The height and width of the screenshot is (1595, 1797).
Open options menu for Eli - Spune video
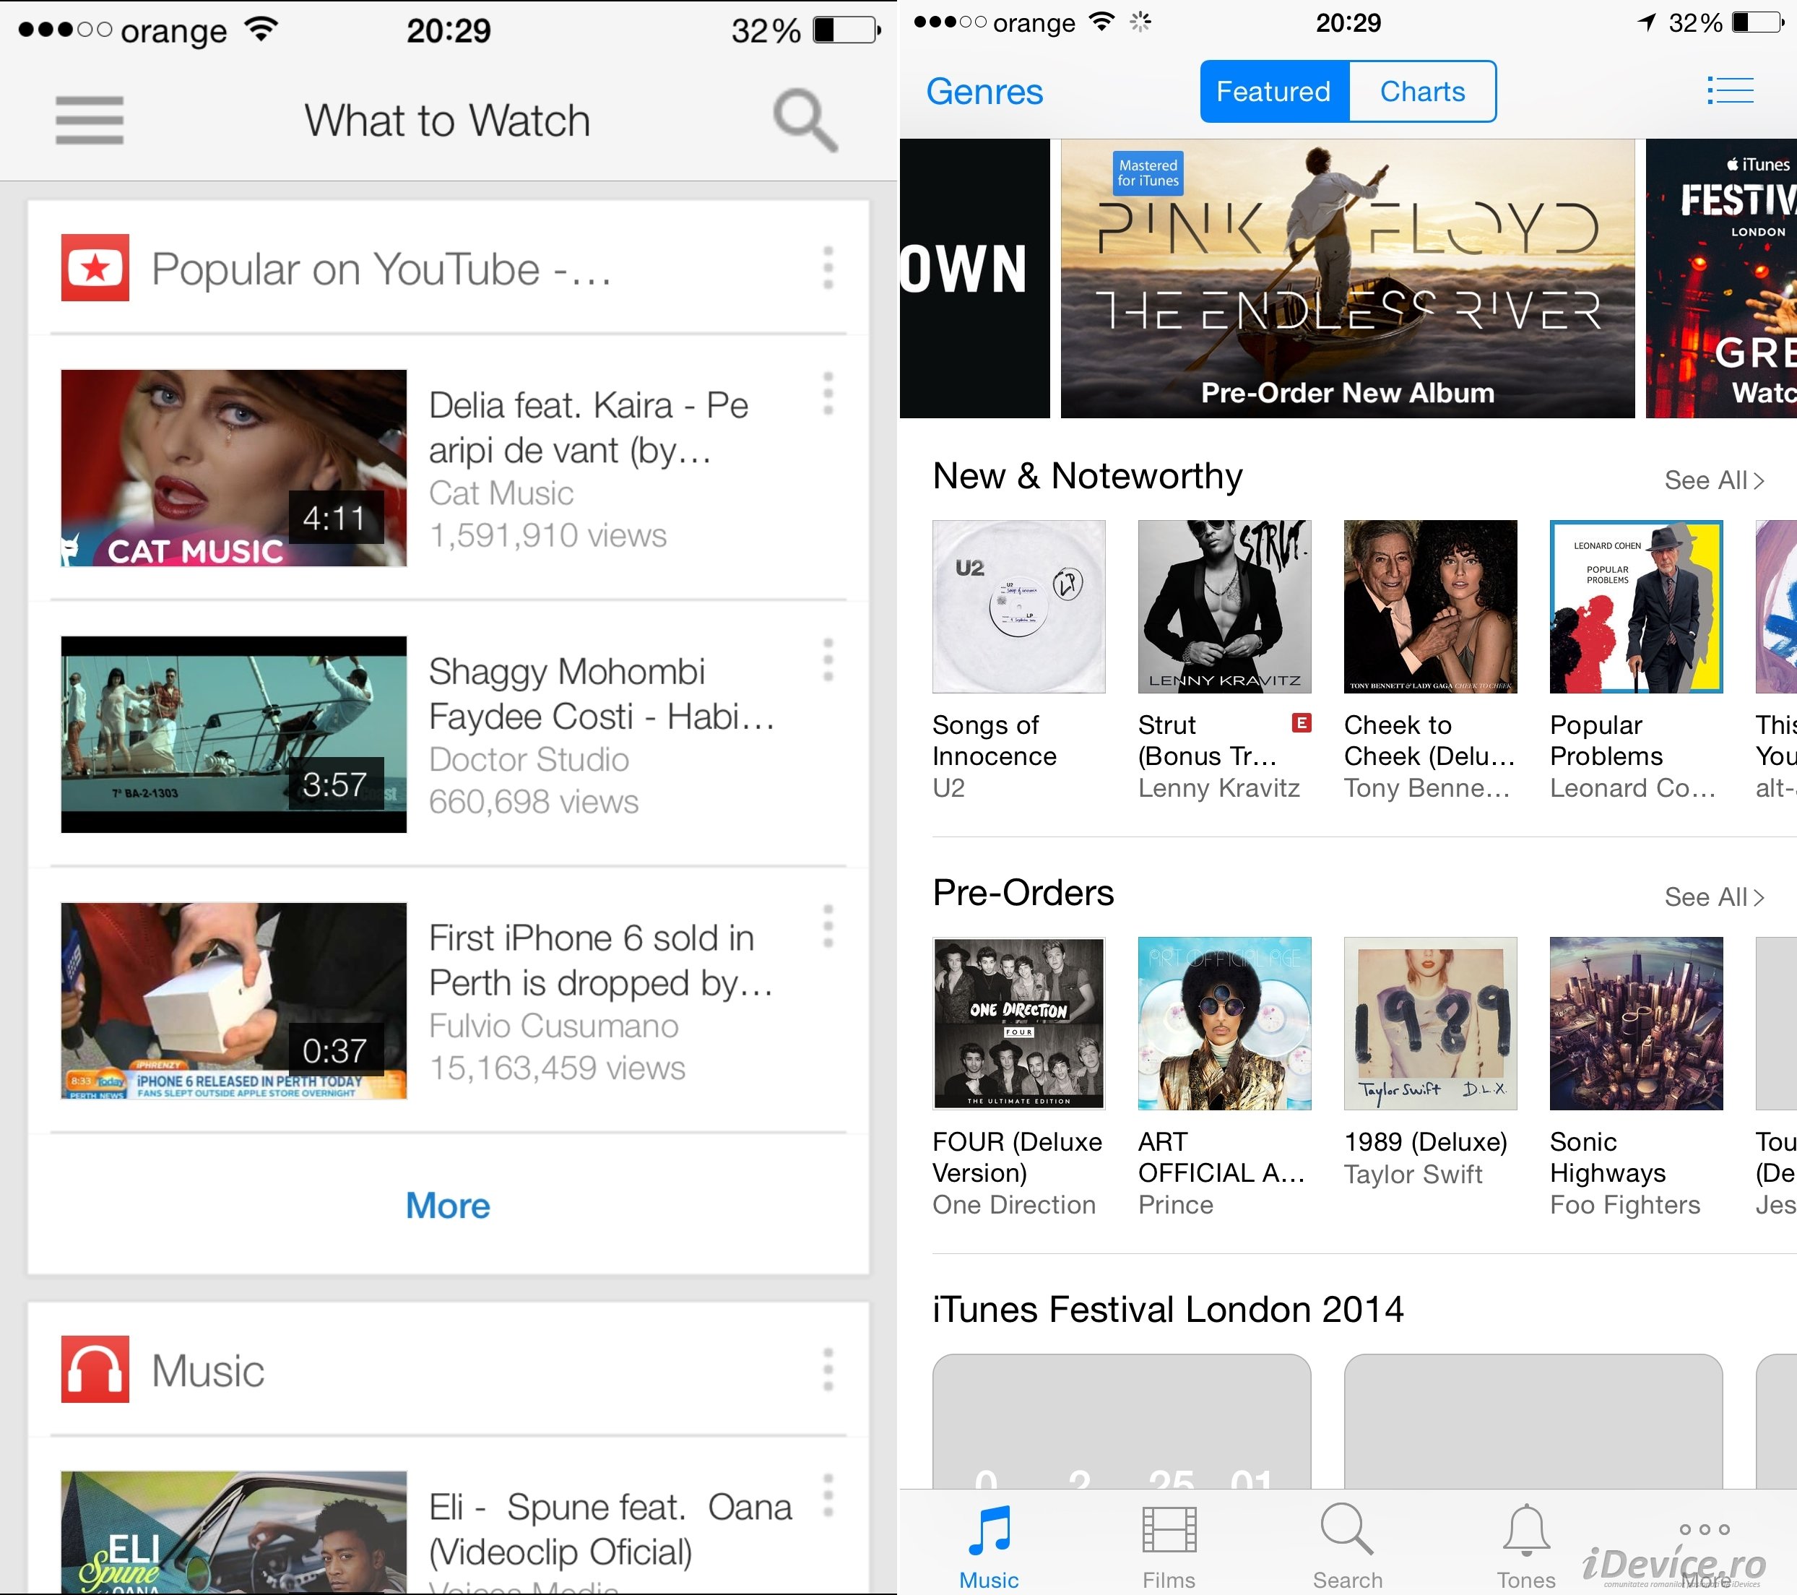pos(827,1495)
